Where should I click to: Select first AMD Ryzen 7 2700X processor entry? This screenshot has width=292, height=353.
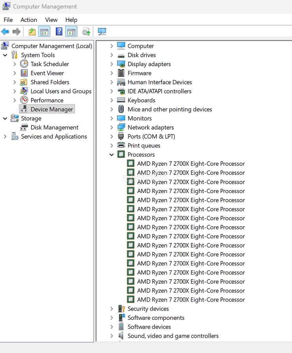click(x=191, y=164)
